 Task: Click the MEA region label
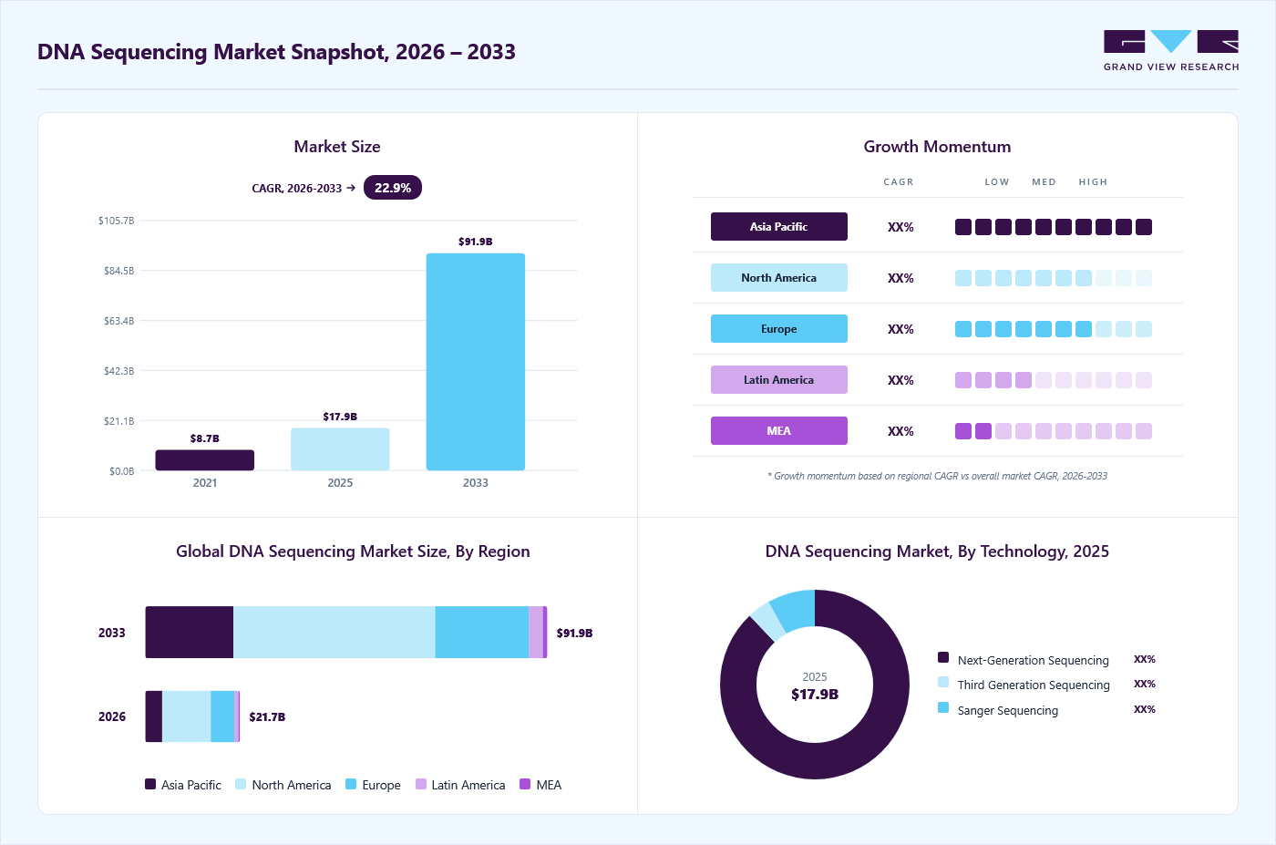[x=779, y=431]
